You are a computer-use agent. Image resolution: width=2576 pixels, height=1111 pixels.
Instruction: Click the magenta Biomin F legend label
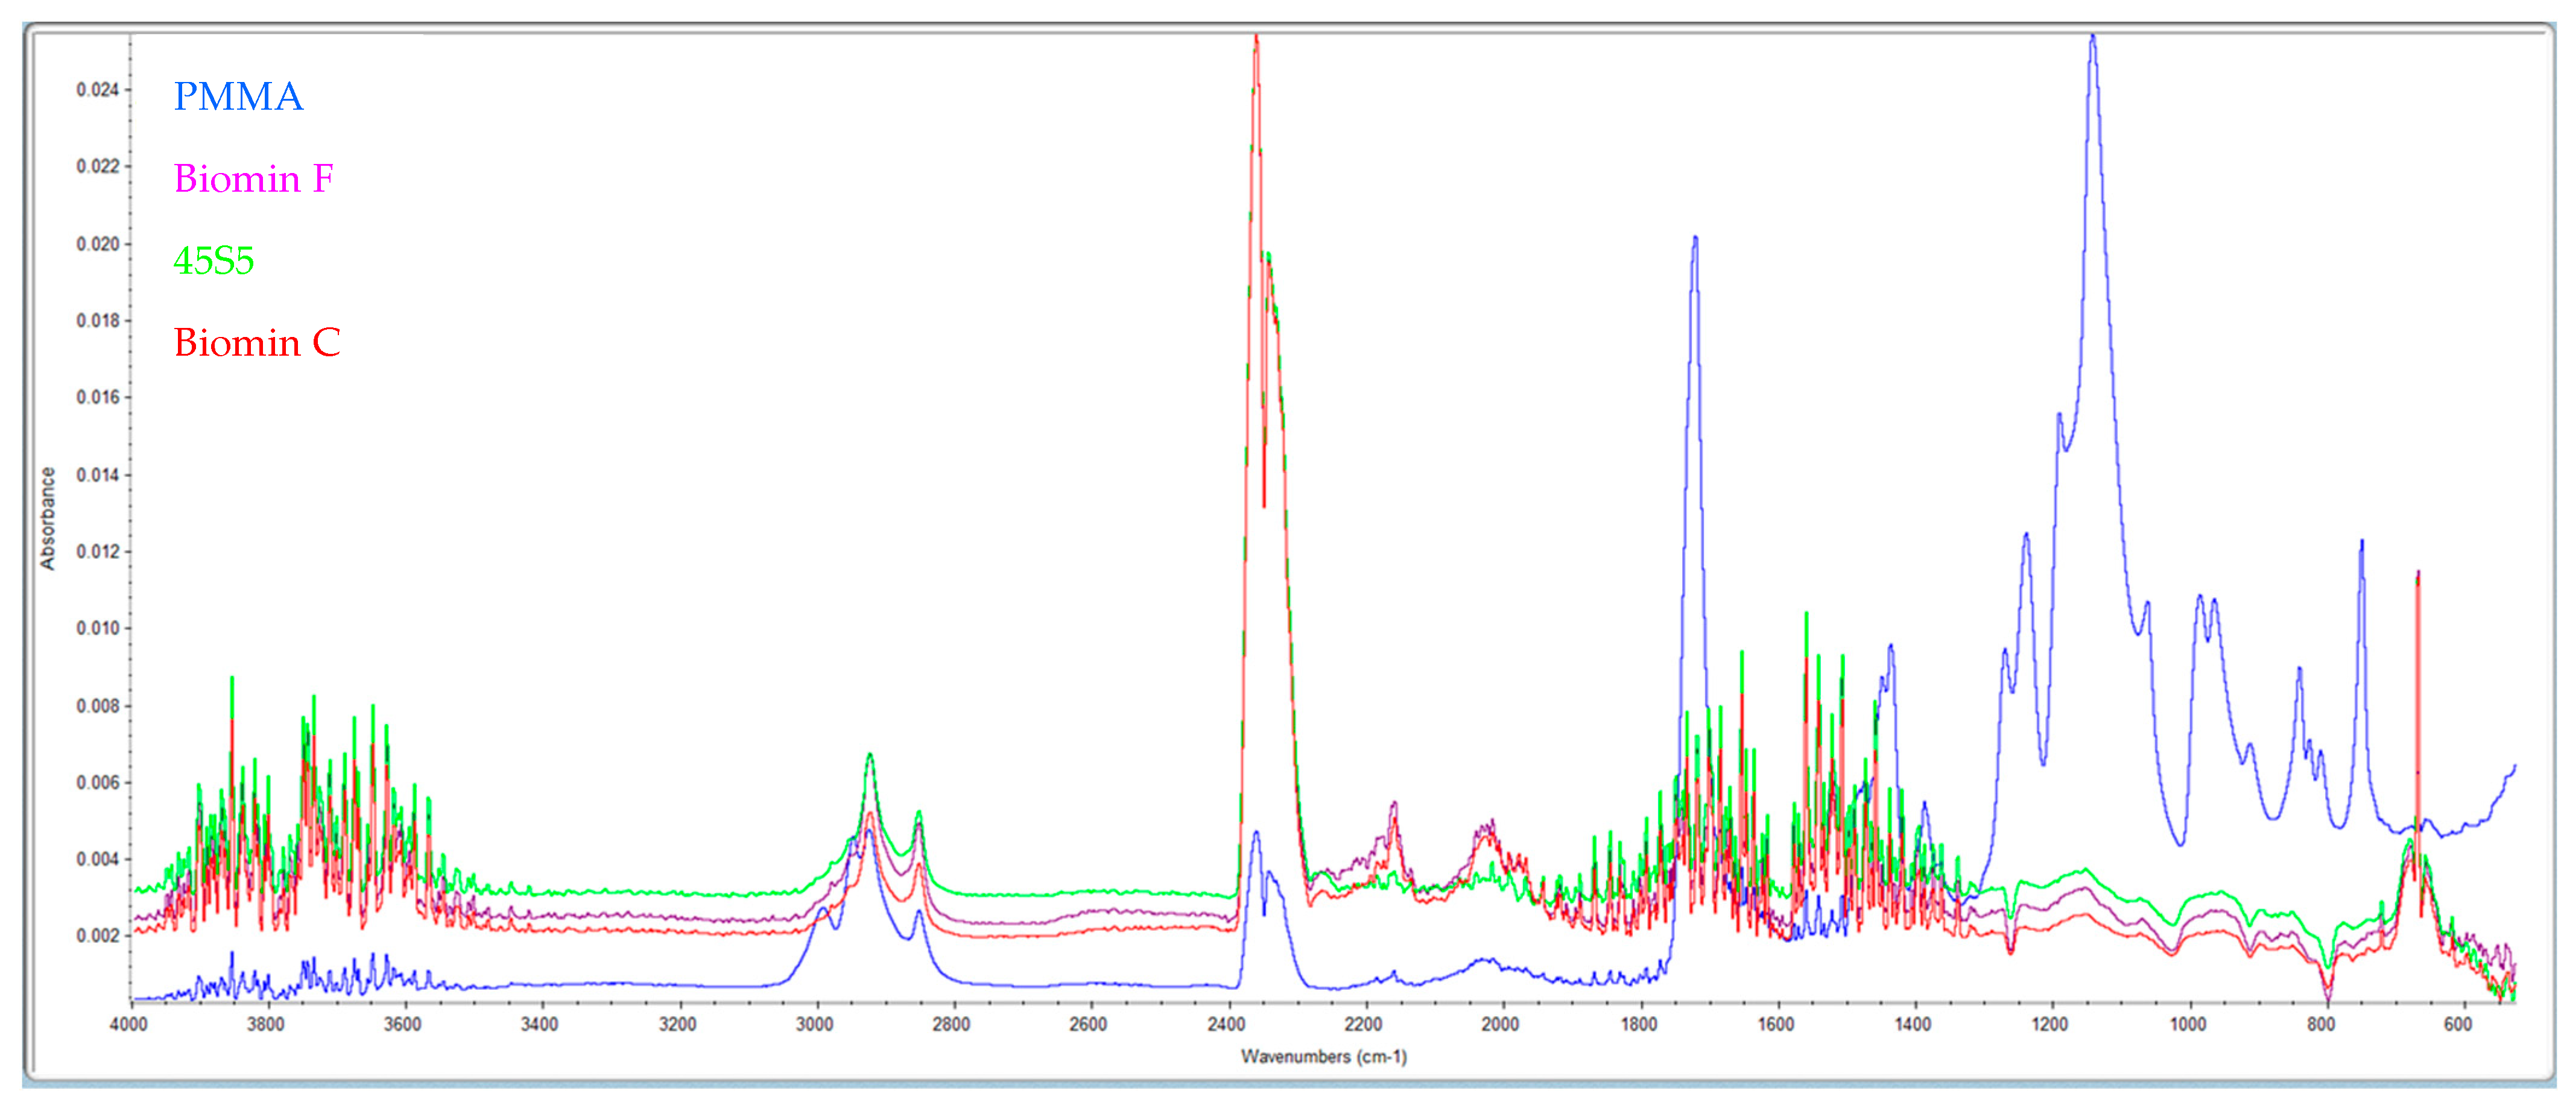(253, 179)
